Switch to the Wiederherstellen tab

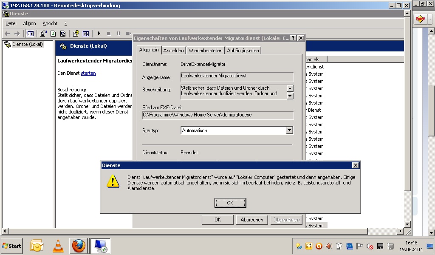pyautogui.click(x=205, y=50)
